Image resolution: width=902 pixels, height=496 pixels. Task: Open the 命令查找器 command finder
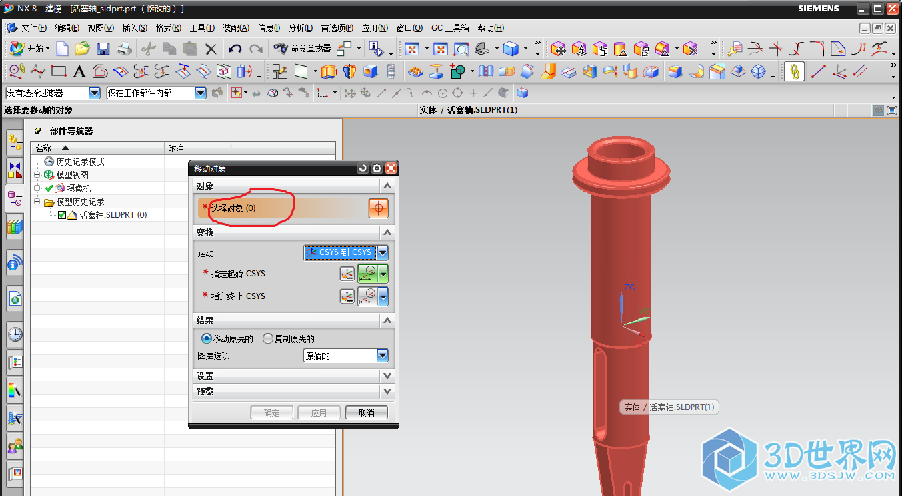tap(302, 48)
